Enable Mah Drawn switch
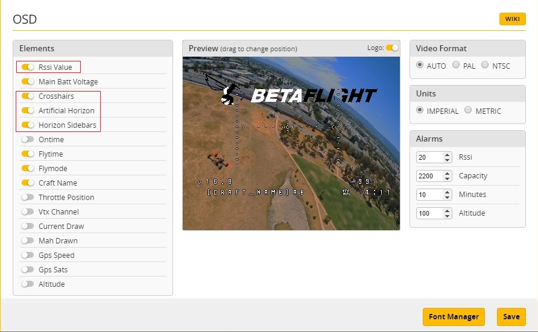 (28, 240)
